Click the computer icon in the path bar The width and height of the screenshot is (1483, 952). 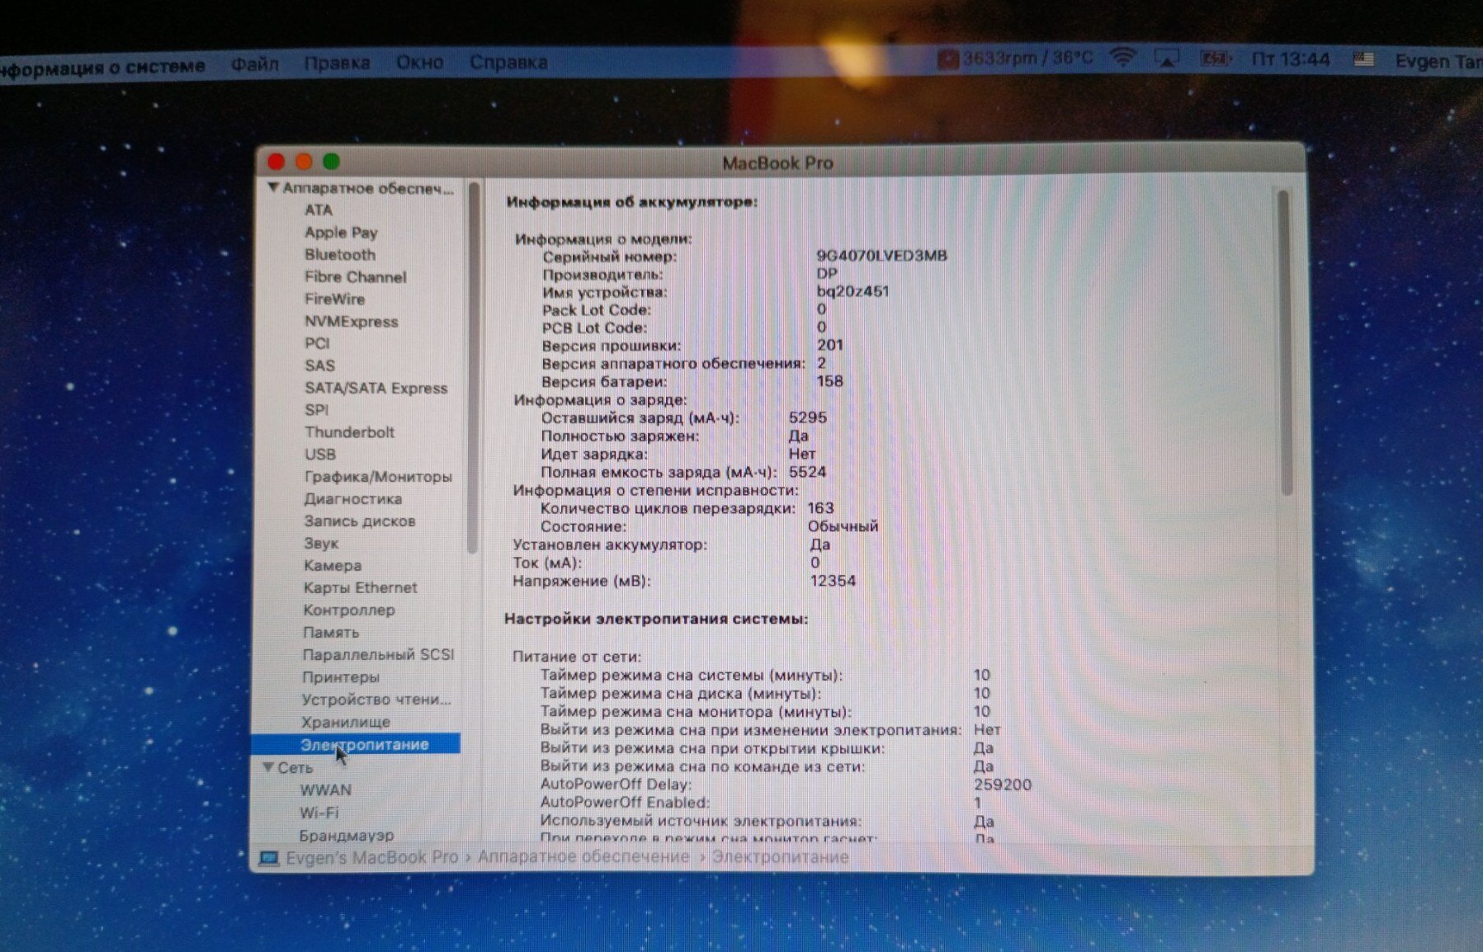(x=269, y=858)
